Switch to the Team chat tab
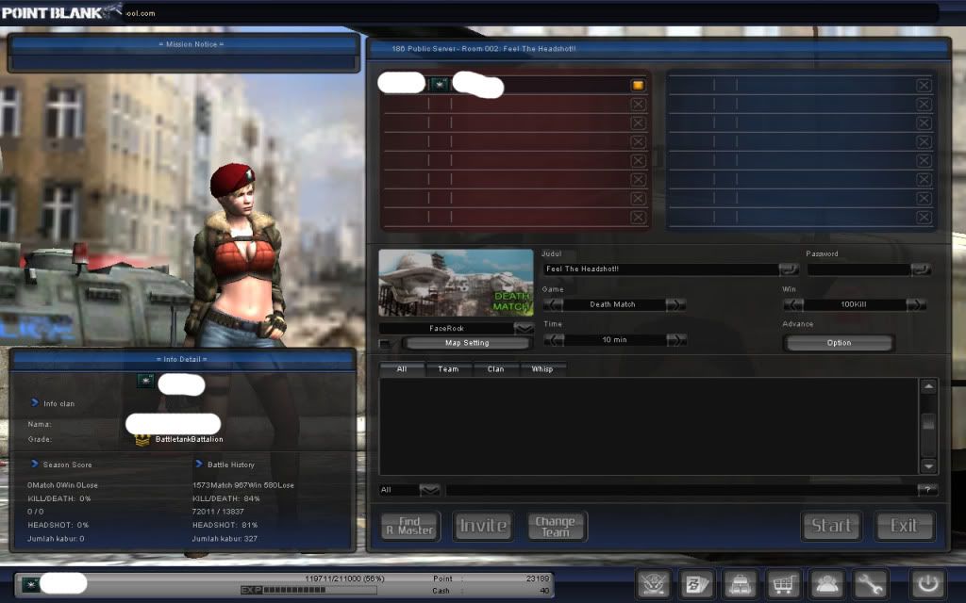The height and width of the screenshot is (603, 966). (448, 369)
